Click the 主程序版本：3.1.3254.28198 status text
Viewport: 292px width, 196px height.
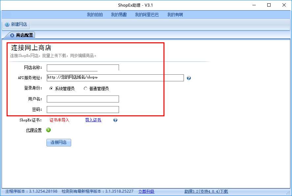31,191
